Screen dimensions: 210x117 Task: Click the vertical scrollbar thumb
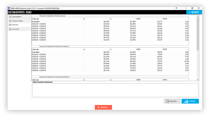click(x=198, y=34)
